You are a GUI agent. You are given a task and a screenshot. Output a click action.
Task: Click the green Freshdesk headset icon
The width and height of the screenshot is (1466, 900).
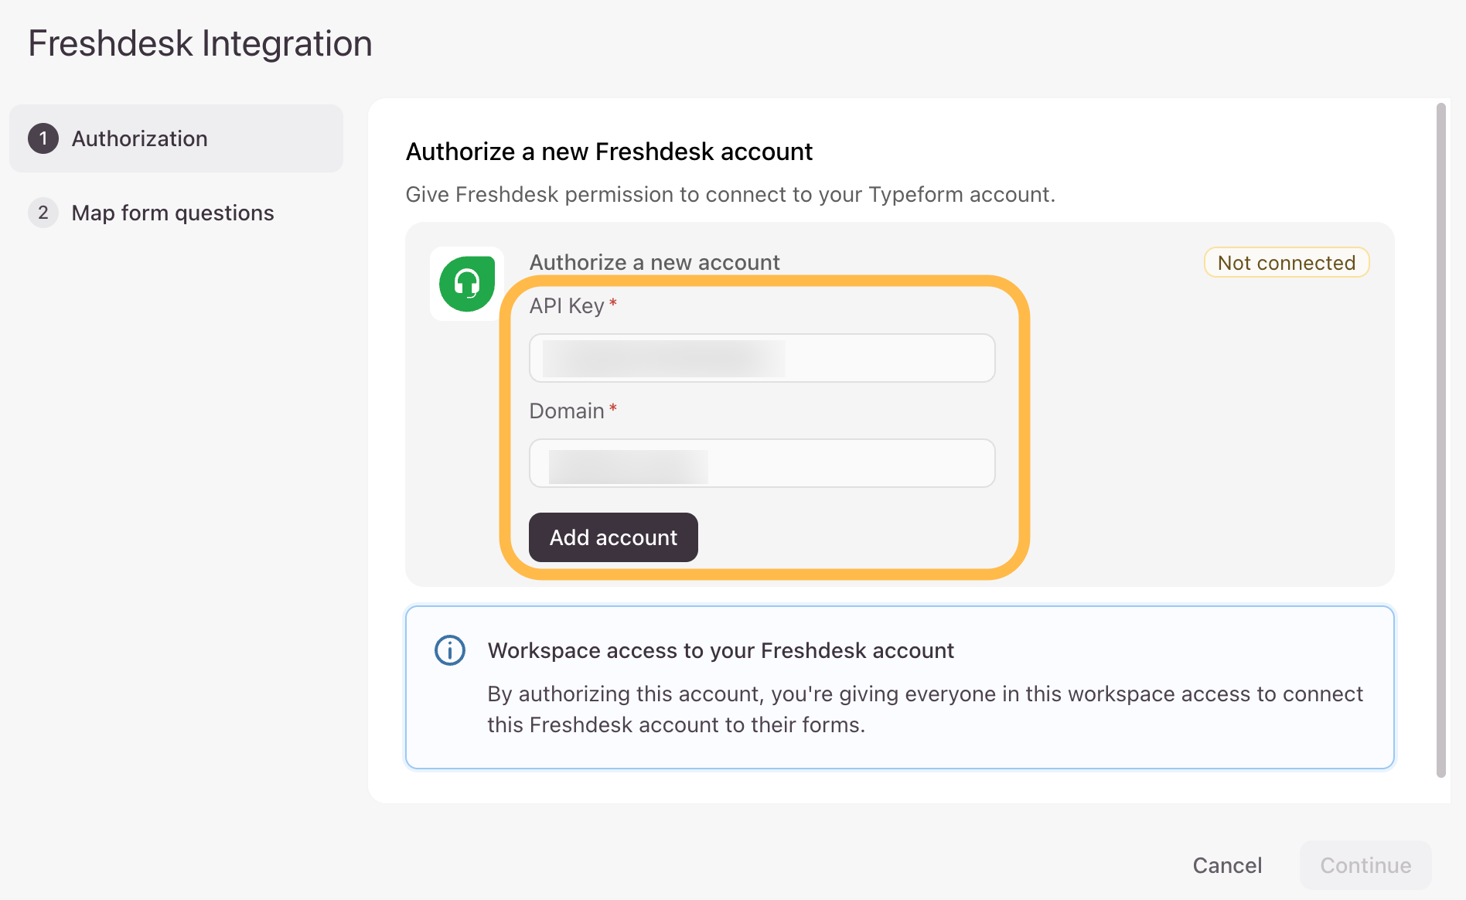point(466,284)
